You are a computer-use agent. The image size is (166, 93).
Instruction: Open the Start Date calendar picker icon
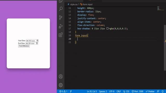[37, 41]
